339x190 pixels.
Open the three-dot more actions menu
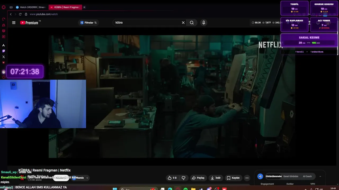247,178
